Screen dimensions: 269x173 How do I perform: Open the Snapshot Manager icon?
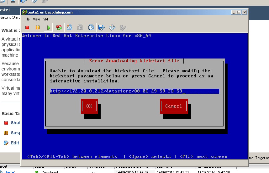91,28
